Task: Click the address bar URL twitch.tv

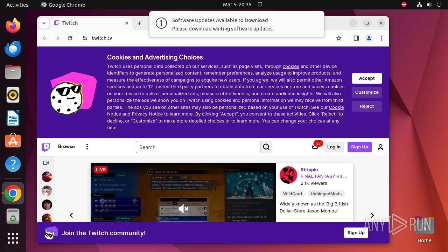Action: coord(102,38)
